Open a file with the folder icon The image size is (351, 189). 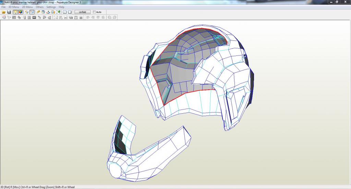click(x=4, y=12)
